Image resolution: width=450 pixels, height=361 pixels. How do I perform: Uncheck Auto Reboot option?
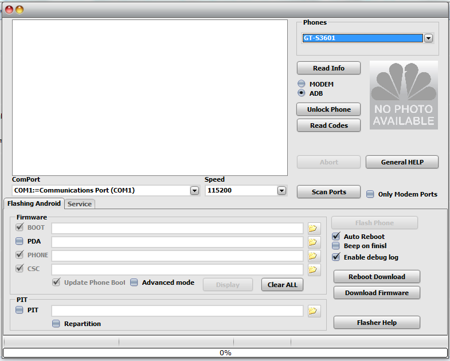click(336, 237)
